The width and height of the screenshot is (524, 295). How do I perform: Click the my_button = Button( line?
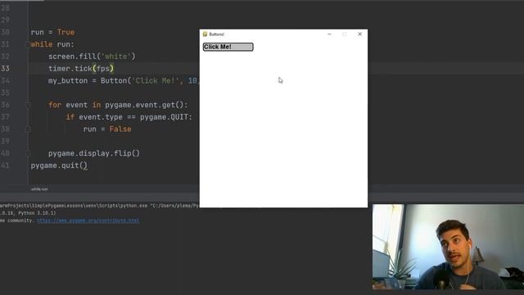point(124,80)
